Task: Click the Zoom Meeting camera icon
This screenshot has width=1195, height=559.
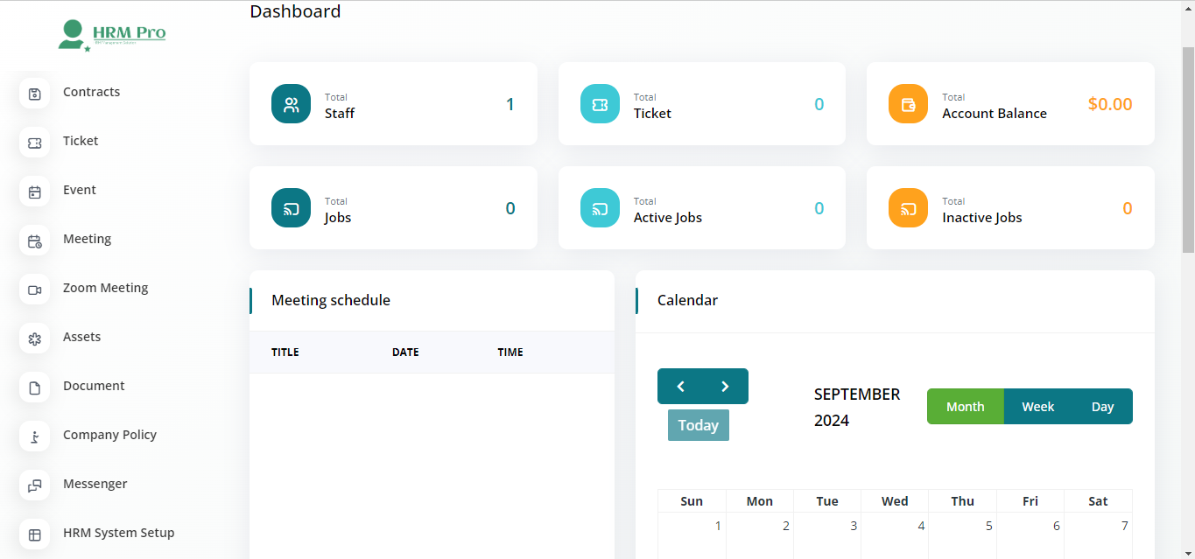Action: [35, 289]
